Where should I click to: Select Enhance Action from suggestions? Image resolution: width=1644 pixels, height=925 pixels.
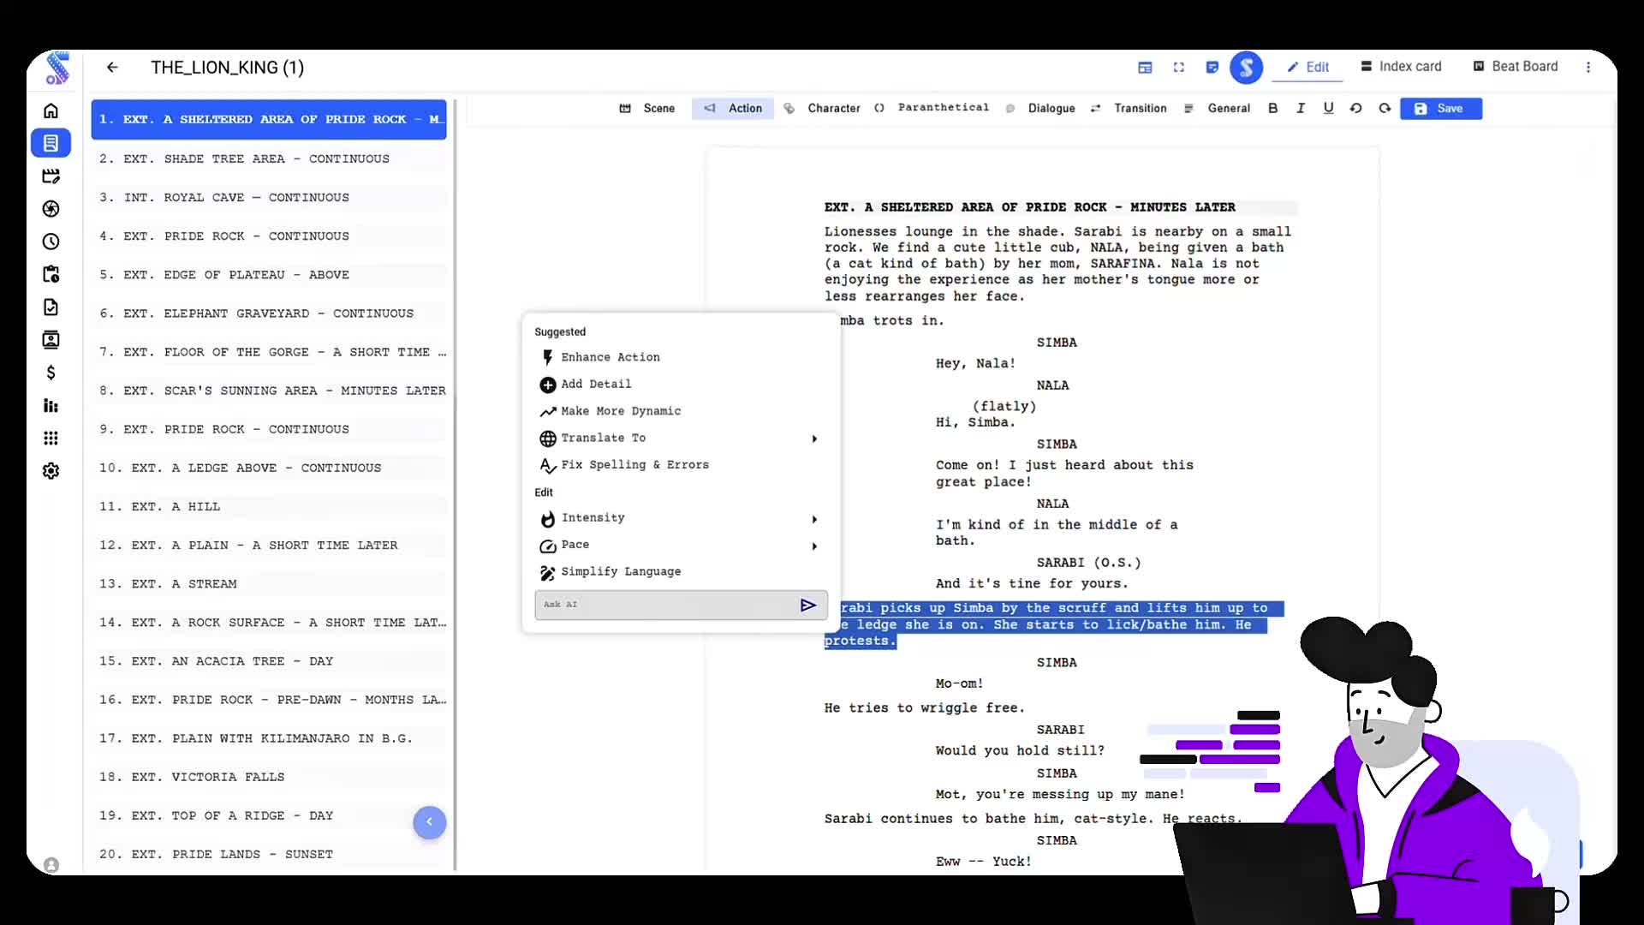pos(610,357)
